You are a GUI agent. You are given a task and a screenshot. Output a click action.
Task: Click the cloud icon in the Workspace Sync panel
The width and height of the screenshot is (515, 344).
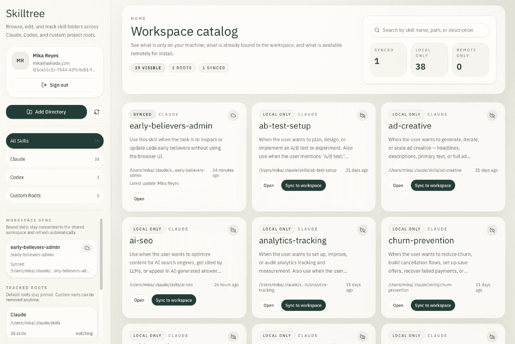click(87, 248)
